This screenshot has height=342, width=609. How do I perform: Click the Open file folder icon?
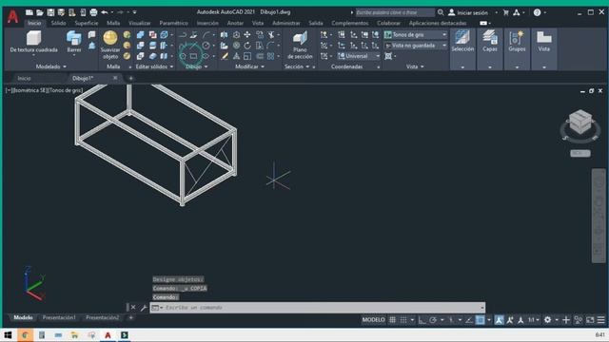(x=40, y=12)
